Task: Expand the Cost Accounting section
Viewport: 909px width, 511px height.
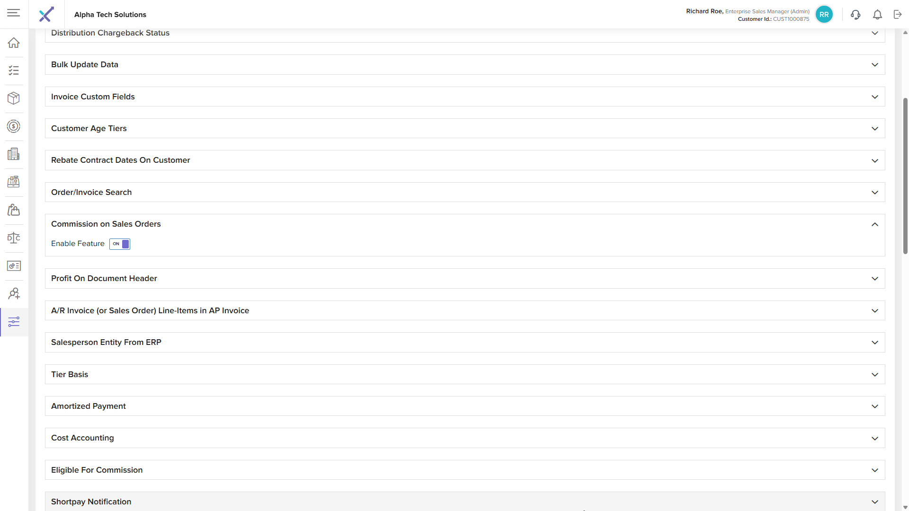Action: (x=874, y=439)
